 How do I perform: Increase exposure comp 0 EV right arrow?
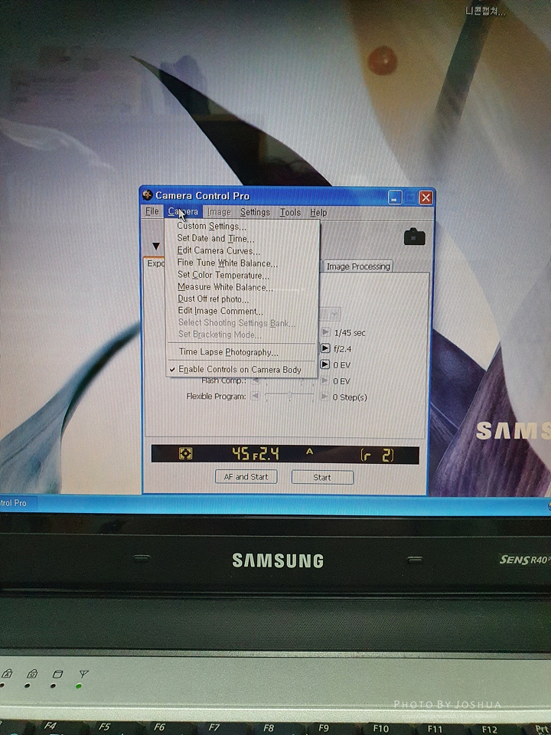pos(324,364)
